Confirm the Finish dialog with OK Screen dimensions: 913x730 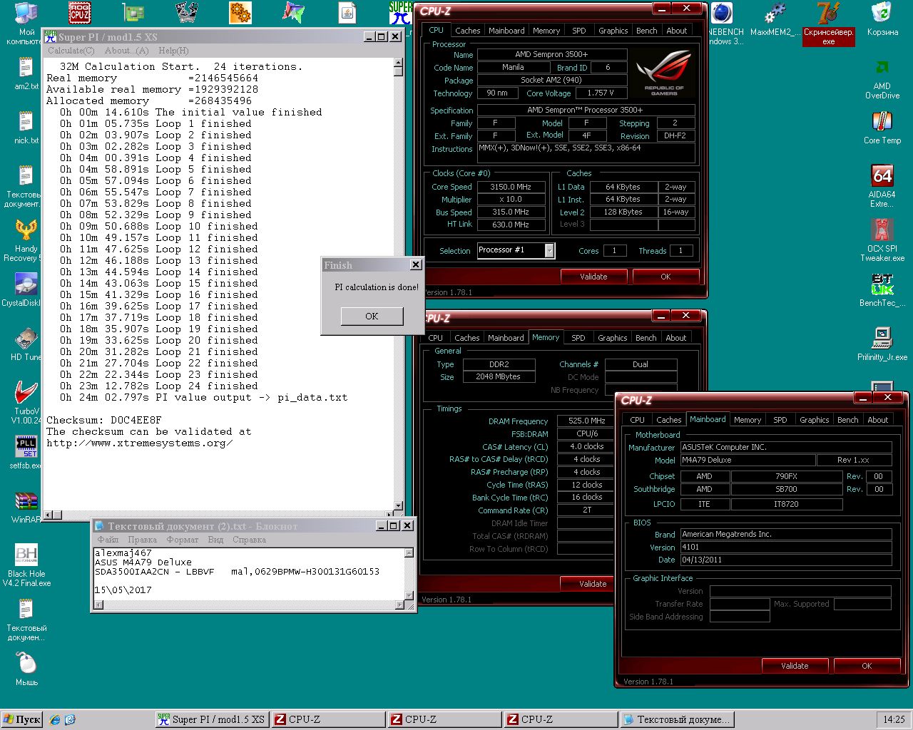tap(372, 316)
